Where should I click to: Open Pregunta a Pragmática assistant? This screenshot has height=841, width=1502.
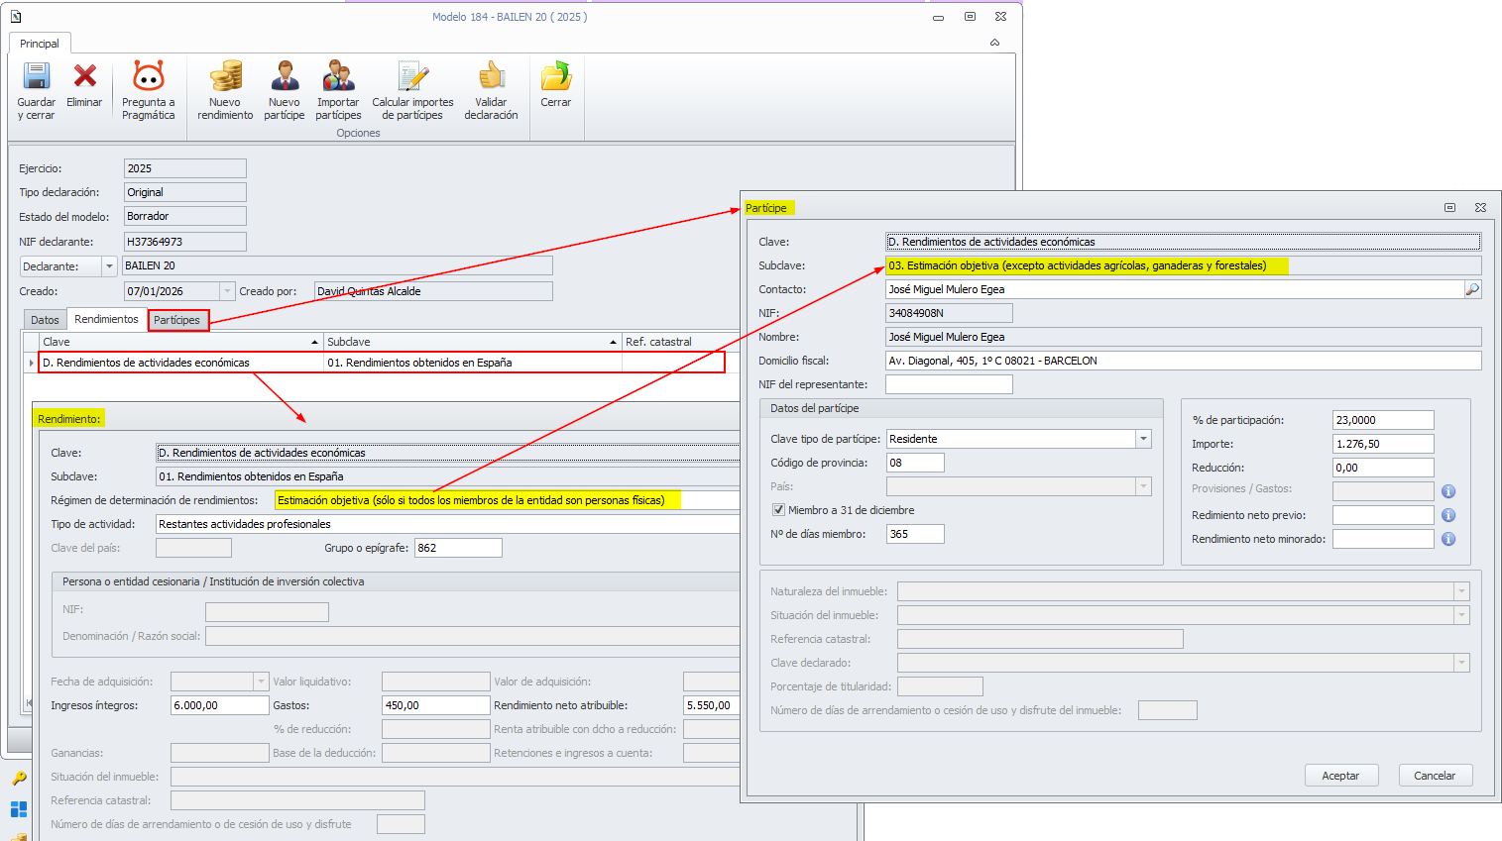[x=149, y=77]
